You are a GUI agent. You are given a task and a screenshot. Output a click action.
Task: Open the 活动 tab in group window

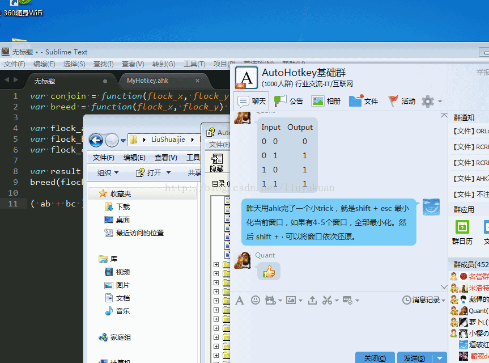click(402, 102)
